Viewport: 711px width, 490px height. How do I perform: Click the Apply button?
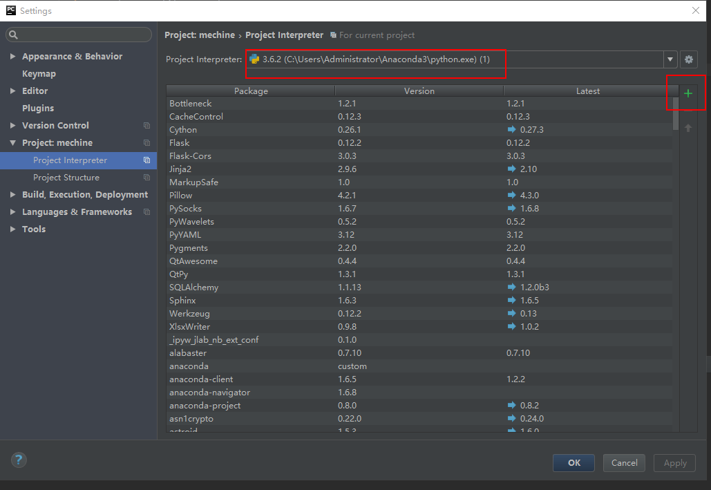pyautogui.click(x=674, y=463)
